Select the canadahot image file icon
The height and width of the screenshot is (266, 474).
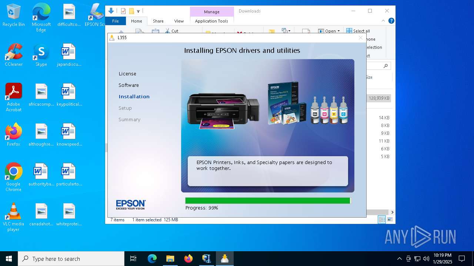(41, 215)
